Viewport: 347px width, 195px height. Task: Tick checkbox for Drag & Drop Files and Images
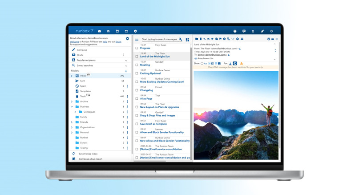point(137,115)
